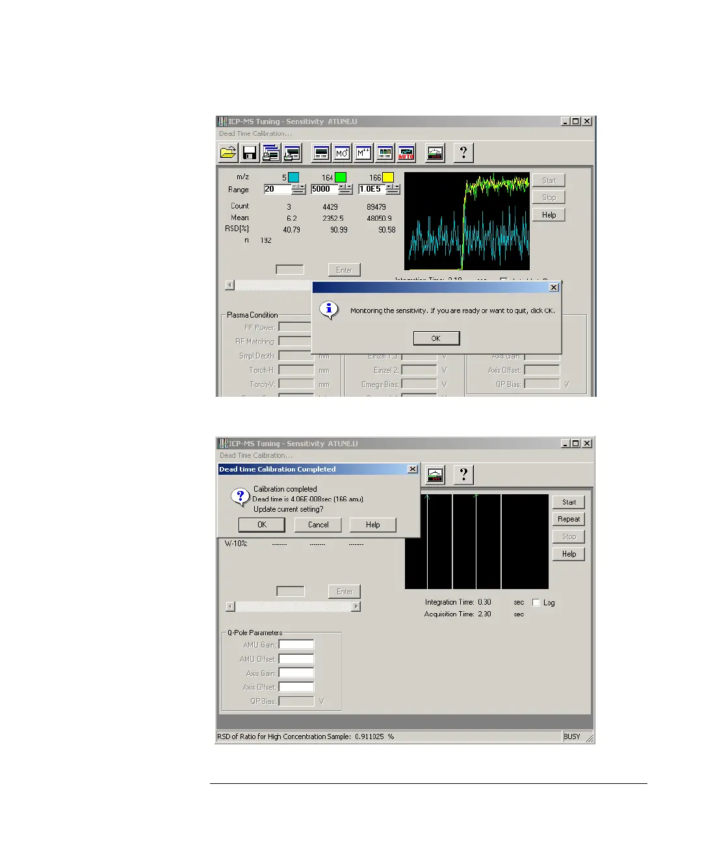
Task: Click left arrow of lower horizontal scrollbar
Action: point(230,607)
